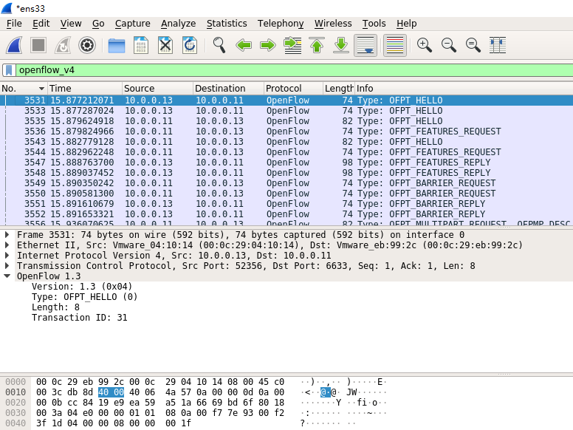Open the Tools menu
The image size is (573, 430).
pos(374,24)
